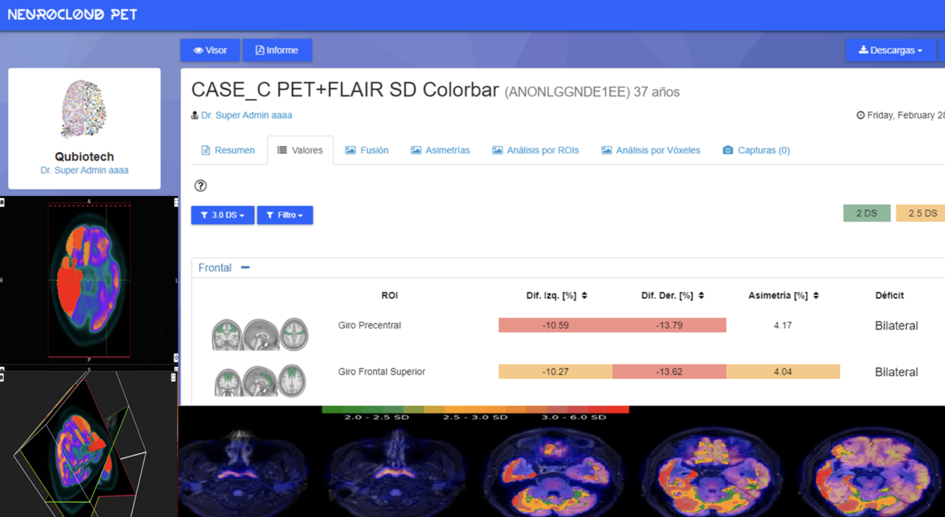Sort by Dif. Der. [%] column arrows

pyautogui.click(x=702, y=295)
